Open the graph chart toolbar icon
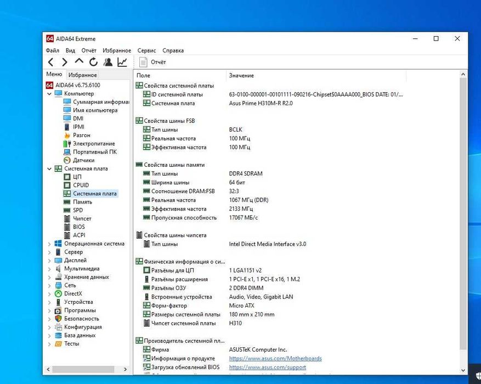The image size is (481, 384). click(x=122, y=62)
